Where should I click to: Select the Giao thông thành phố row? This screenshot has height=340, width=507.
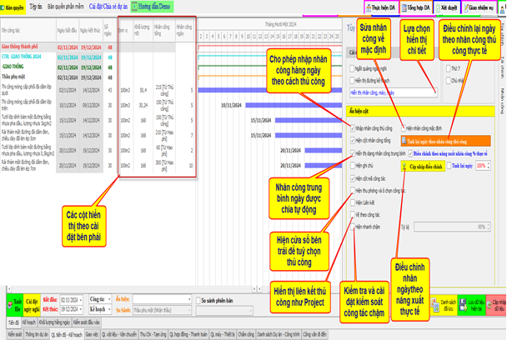point(25,47)
